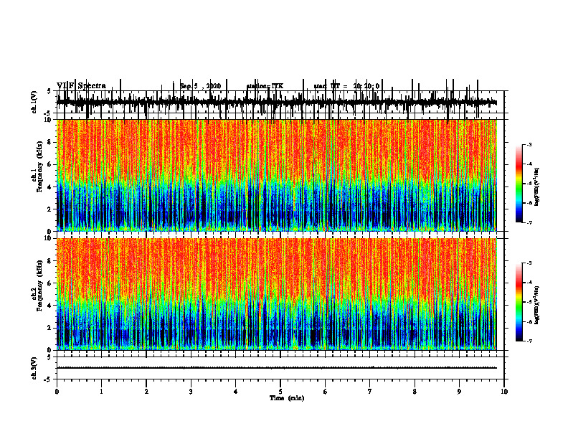
Task: Click the "5" minute tick label
Action: pyautogui.click(x=280, y=392)
